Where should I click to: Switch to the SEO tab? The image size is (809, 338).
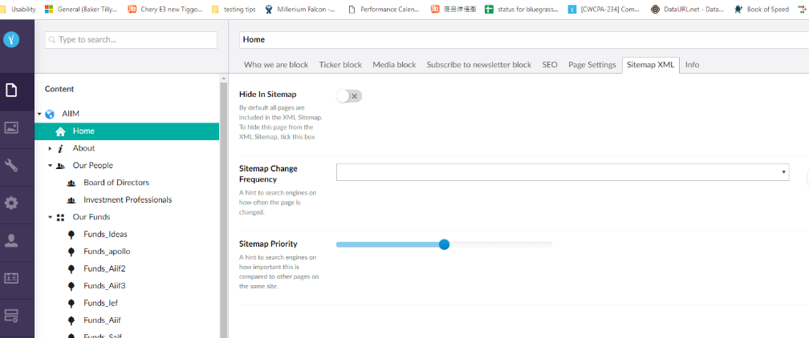tap(550, 65)
